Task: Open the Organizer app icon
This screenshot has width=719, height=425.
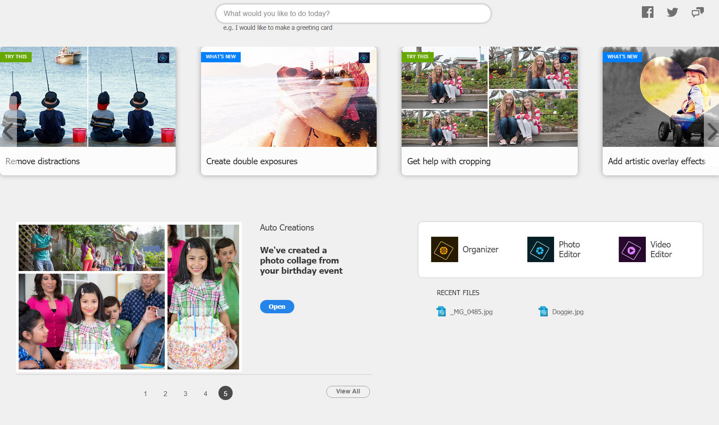Action: tap(444, 249)
